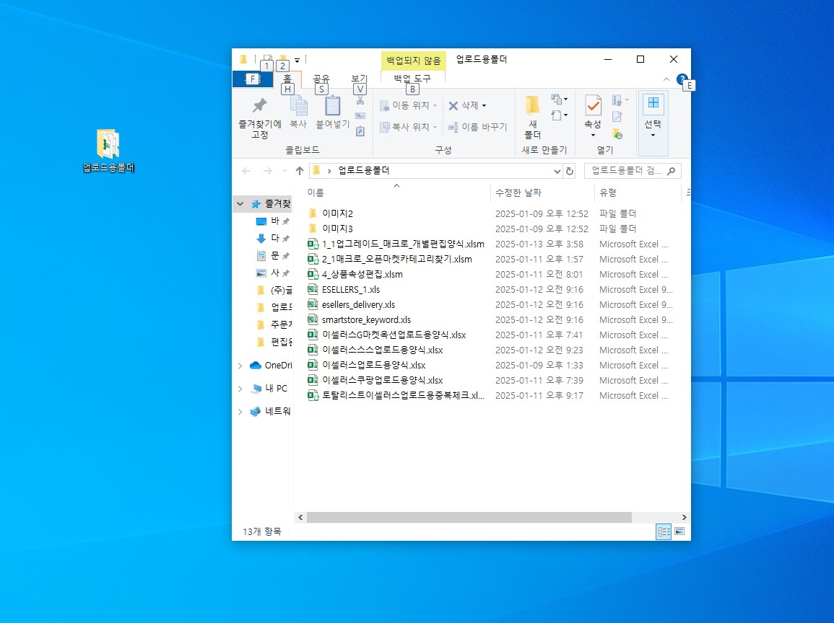Open the 보기 (View) ribbon tab
834x623 pixels.
359,79
